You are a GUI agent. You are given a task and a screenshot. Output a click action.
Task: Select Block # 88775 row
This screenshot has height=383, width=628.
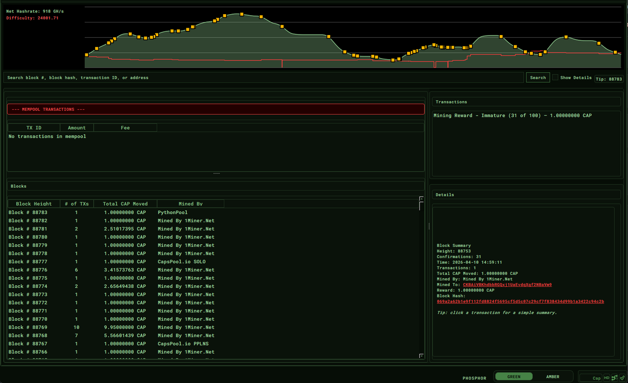(214, 278)
